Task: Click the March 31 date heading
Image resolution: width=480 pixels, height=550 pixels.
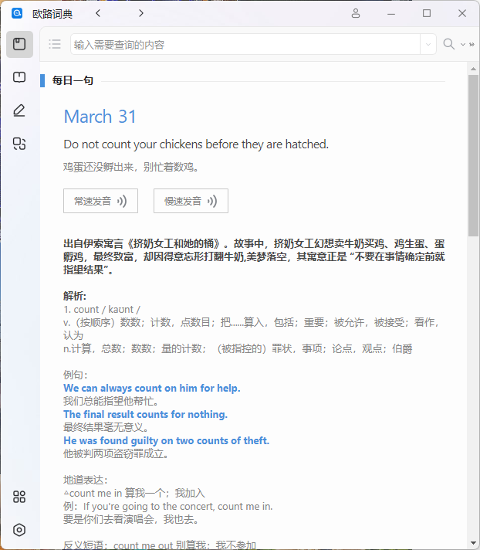Action: click(x=100, y=117)
